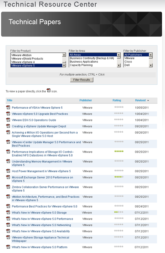Select VMware vSphere 4 in product filter
This screenshot has height=253, width=165.
pyautogui.click(x=36, y=62)
